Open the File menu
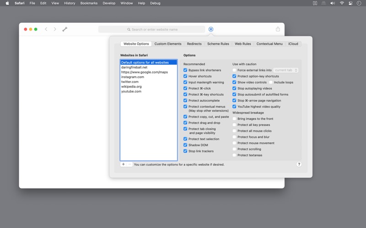 (32, 3)
